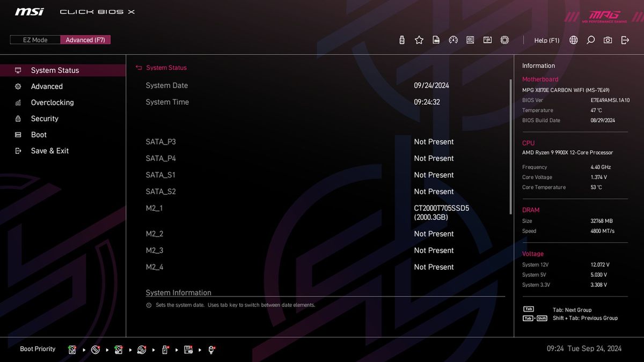Screen dimensions: 644x362
Task: Select the SATA_S2 row
Action: [x=325, y=191]
